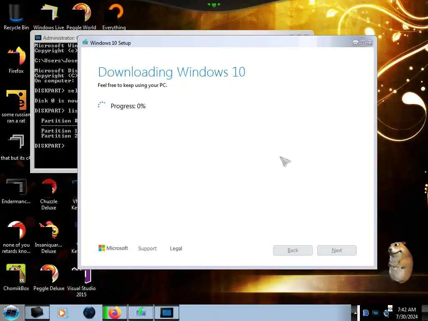
Task: Switch to the command prompt taskbar button
Action: pyautogui.click(x=166, y=313)
